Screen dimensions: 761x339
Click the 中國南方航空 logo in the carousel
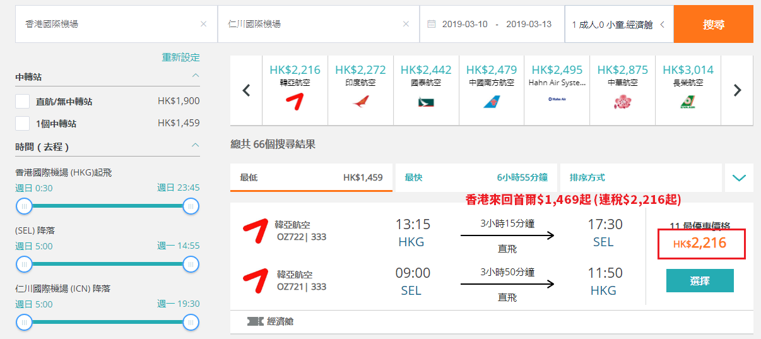click(492, 101)
